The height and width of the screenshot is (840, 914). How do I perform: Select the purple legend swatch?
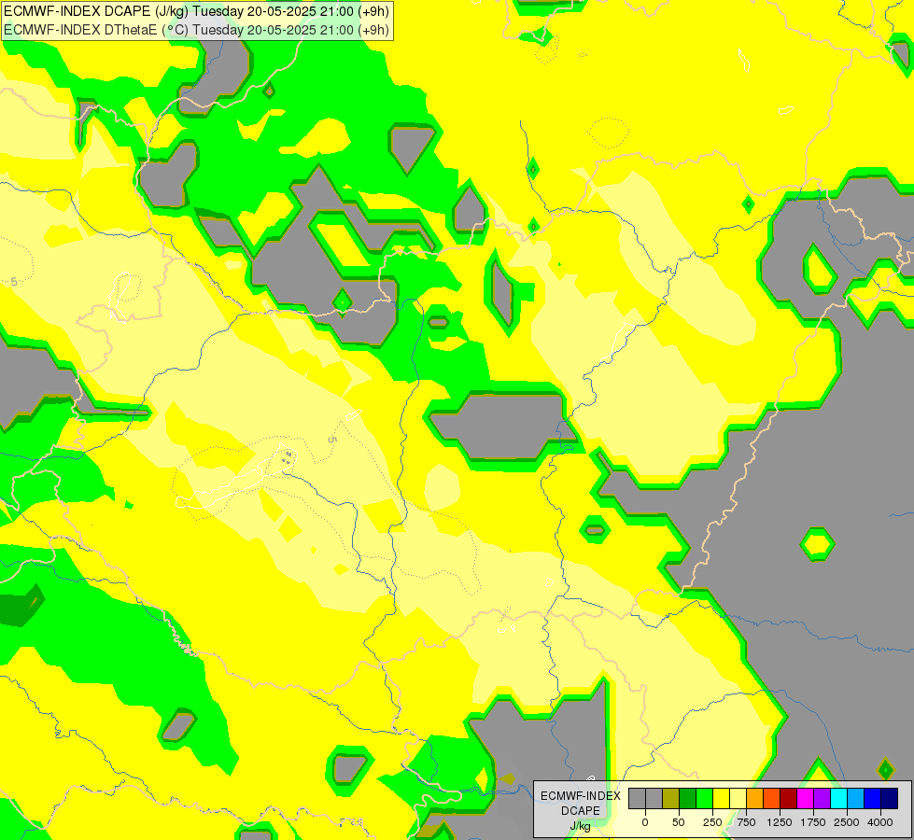pyautogui.click(x=822, y=798)
